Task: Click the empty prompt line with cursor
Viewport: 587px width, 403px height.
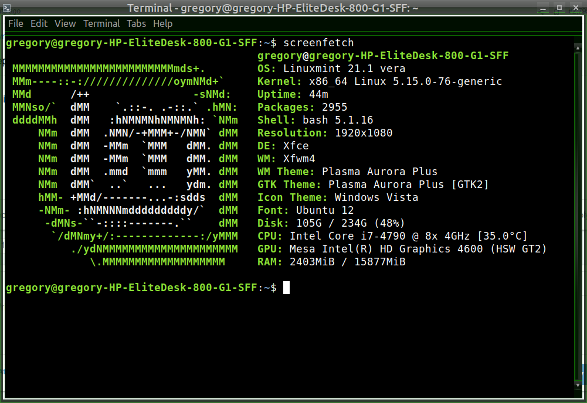Action: tap(148, 288)
